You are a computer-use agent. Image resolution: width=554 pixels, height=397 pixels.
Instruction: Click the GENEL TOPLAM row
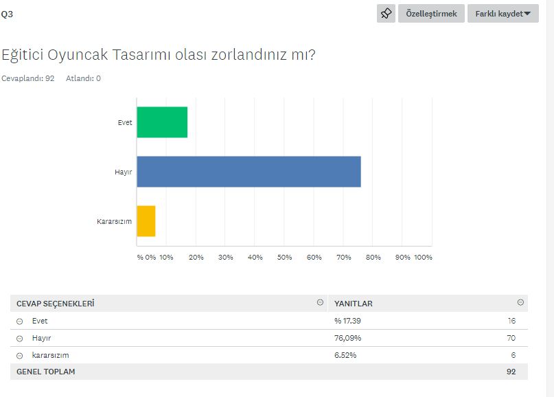(46, 372)
